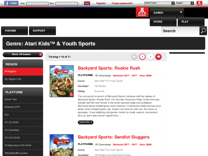Screen dimensions: 208x156
Task: Open Backyard Sports: Rookie Rush title
Action: tap(109, 68)
